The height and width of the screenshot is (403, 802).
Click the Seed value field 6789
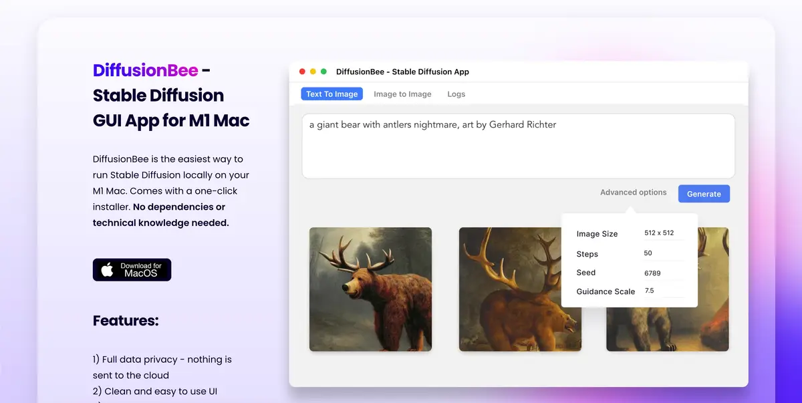click(x=663, y=273)
